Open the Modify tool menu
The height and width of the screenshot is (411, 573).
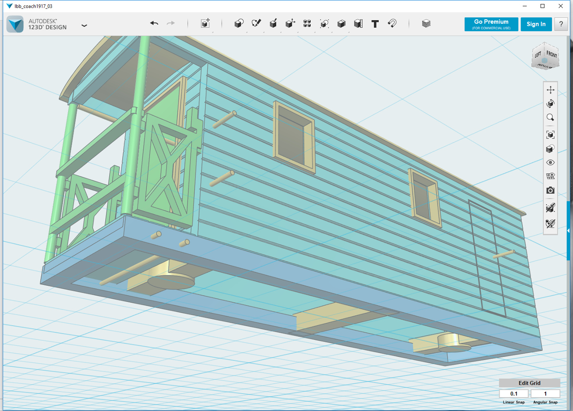pyautogui.click(x=290, y=24)
